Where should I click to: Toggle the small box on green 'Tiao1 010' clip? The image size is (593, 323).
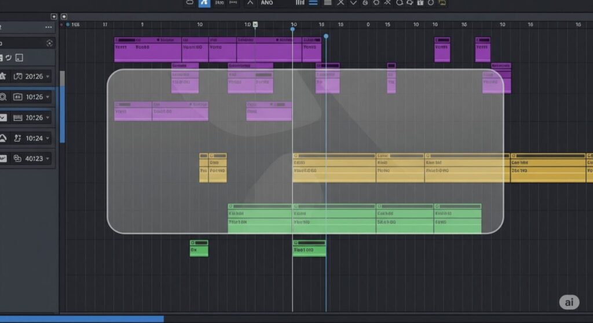point(296,243)
